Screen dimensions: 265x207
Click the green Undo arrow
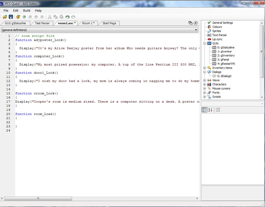(x=67, y=17)
